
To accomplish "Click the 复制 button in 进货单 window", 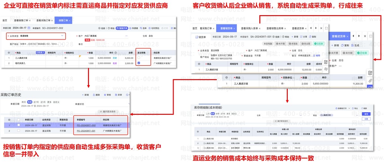I will [345, 45].
